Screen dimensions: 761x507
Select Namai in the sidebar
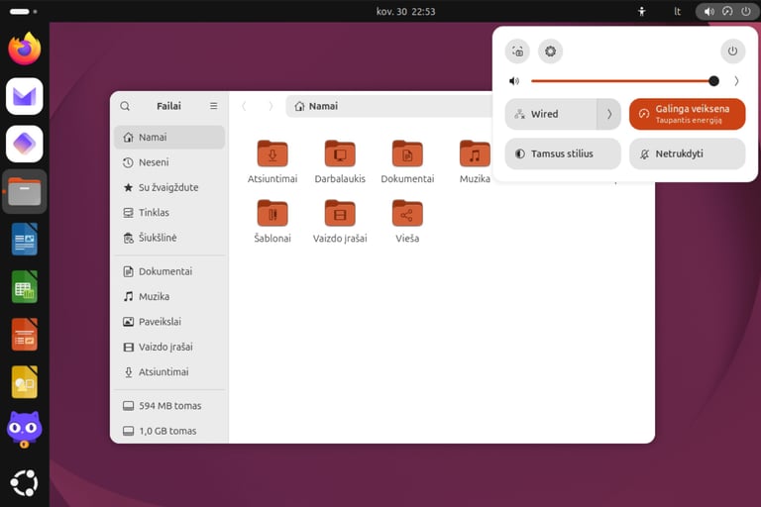(x=169, y=138)
